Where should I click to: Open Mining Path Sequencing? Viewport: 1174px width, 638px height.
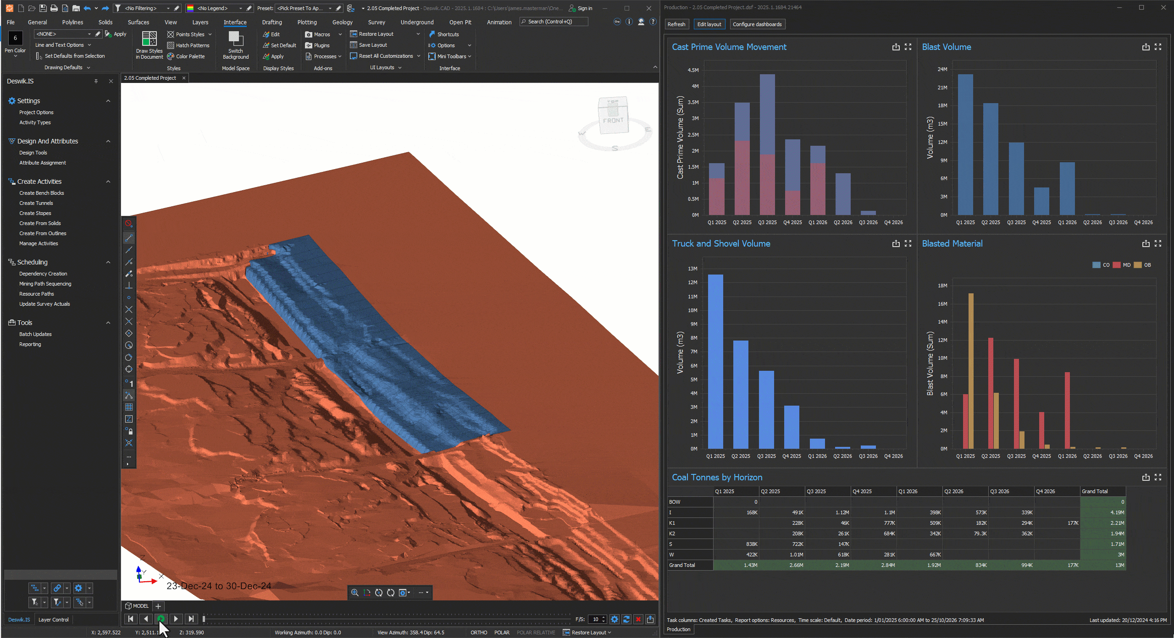click(x=45, y=284)
